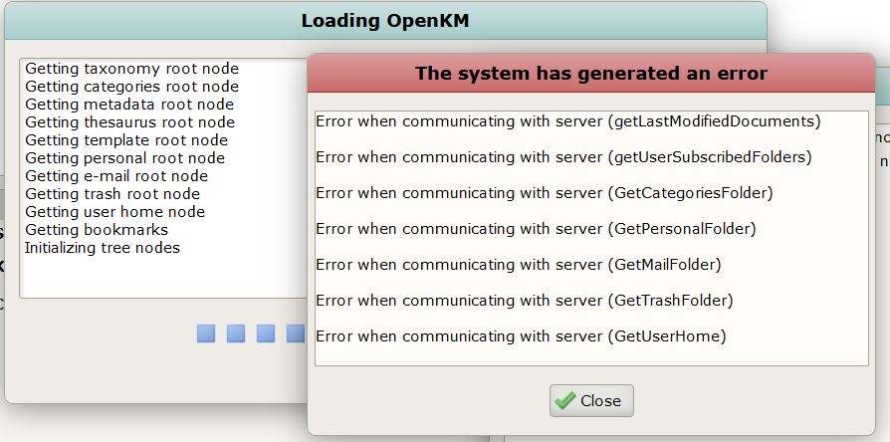This screenshot has height=442, width=890.
Task: Select "Getting thesaurus root node" entry
Action: tap(129, 122)
